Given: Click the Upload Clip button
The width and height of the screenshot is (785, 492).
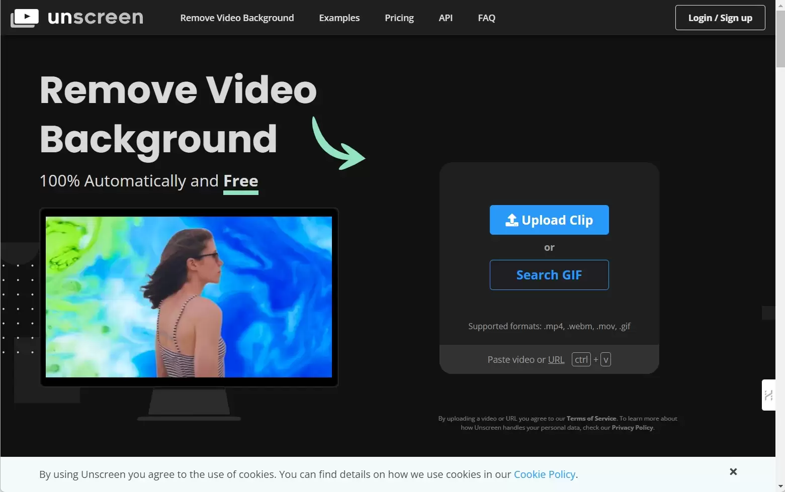Looking at the screenshot, I should tap(549, 220).
